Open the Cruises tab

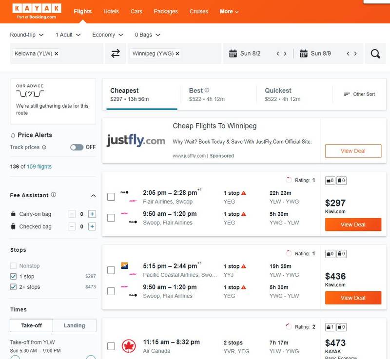[x=199, y=11]
